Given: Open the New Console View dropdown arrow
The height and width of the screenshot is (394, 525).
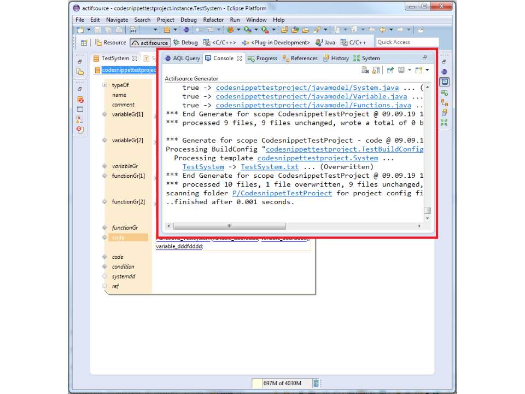Looking at the screenshot, I should click(427, 70).
